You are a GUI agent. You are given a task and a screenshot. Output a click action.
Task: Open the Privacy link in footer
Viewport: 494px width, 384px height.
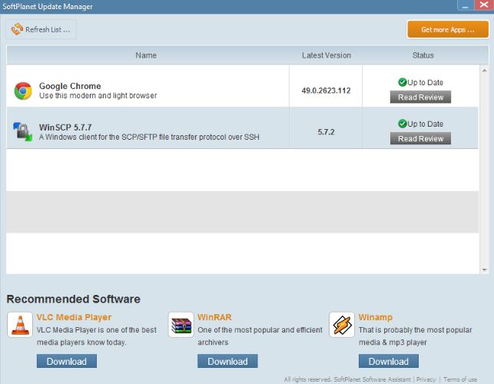(426, 379)
